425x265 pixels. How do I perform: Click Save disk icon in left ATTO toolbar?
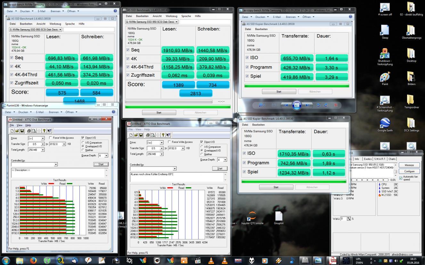point(22,131)
